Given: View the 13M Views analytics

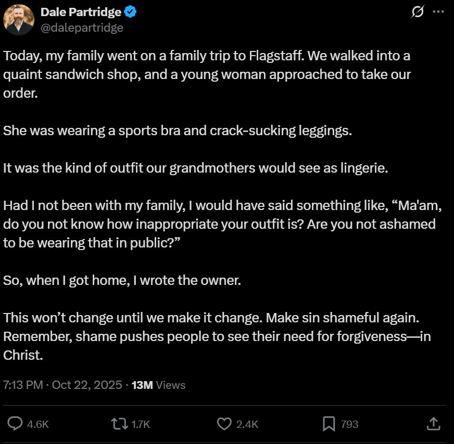Looking at the screenshot, I should [x=158, y=385].
